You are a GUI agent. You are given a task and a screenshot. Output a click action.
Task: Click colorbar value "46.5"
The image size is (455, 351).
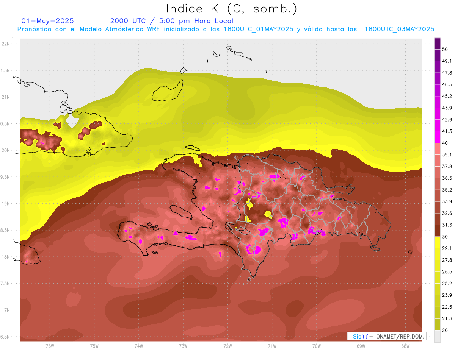coord(447,84)
